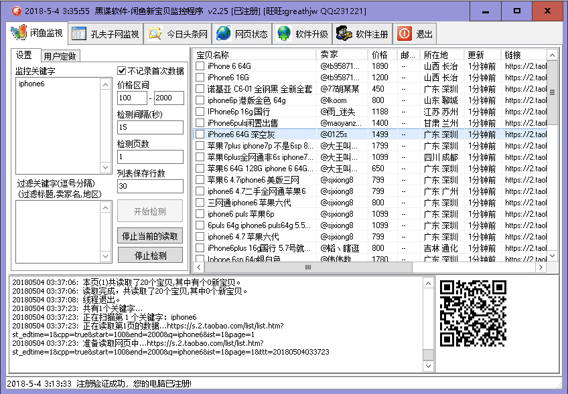Image resolution: width=568 pixels, height=394 pixels.
Task: Click the log panel scroll down arrow
Action: pyautogui.click(x=428, y=366)
